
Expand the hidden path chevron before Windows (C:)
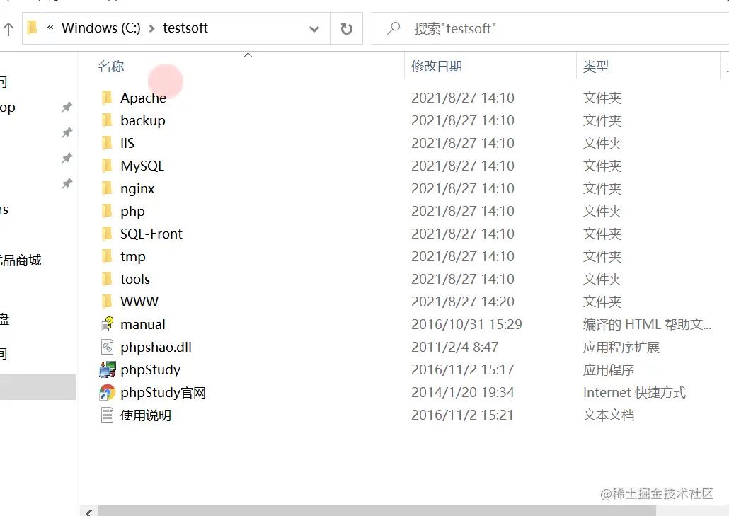[x=50, y=28]
